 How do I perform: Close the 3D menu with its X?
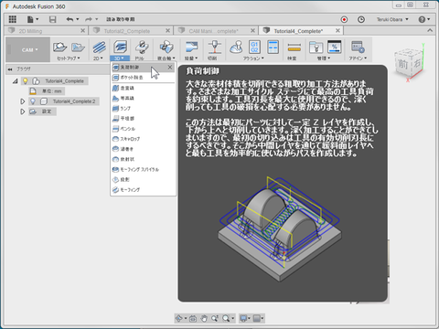click(170, 67)
